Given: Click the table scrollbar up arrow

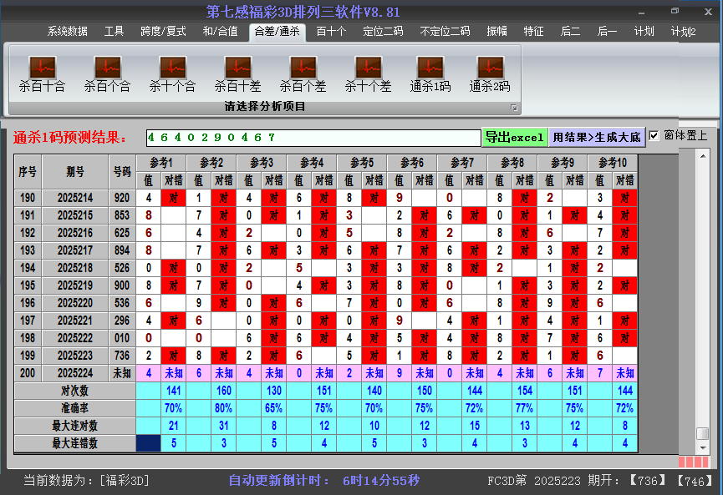Looking at the screenshot, I should pyautogui.click(x=703, y=156).
